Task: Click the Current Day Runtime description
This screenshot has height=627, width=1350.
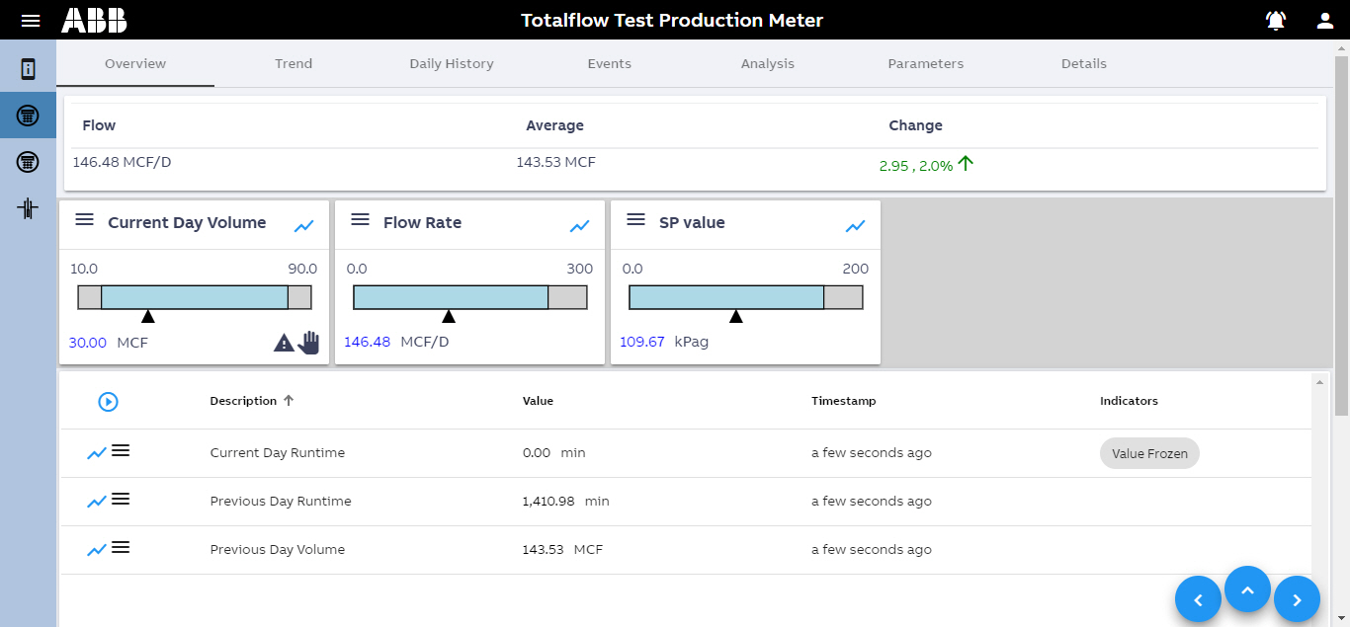Action: 278,453
